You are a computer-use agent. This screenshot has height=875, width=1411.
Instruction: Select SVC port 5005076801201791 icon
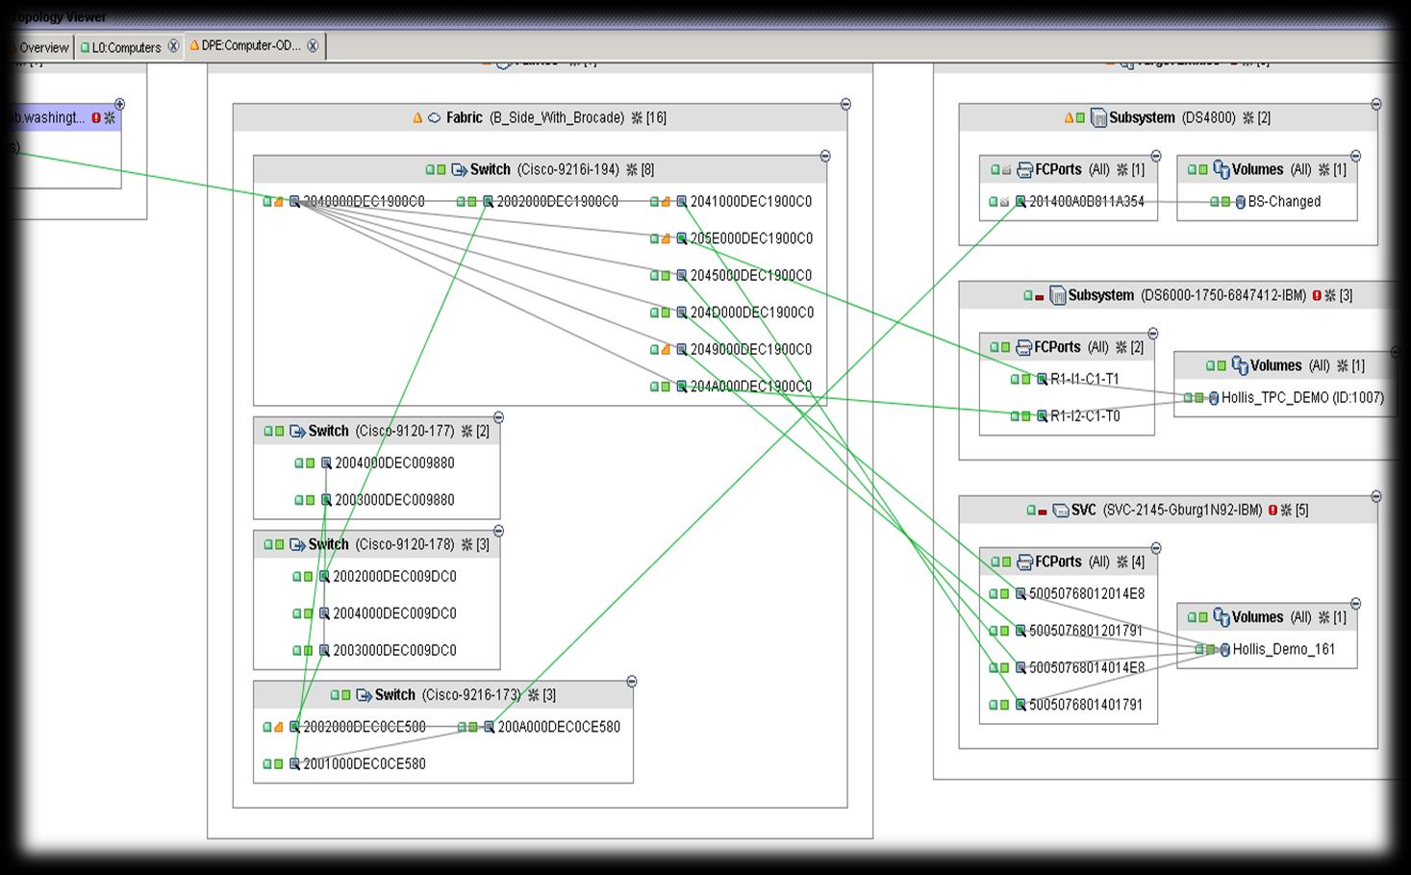tap(1021, 631)
